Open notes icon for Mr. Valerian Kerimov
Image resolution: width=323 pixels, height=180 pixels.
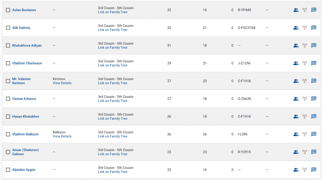coord(314,81)
